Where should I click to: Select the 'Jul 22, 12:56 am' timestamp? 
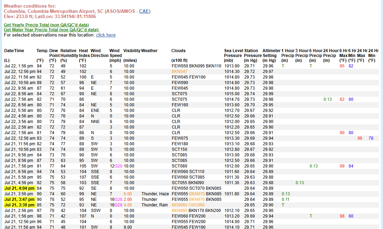[x=20, y=138]
